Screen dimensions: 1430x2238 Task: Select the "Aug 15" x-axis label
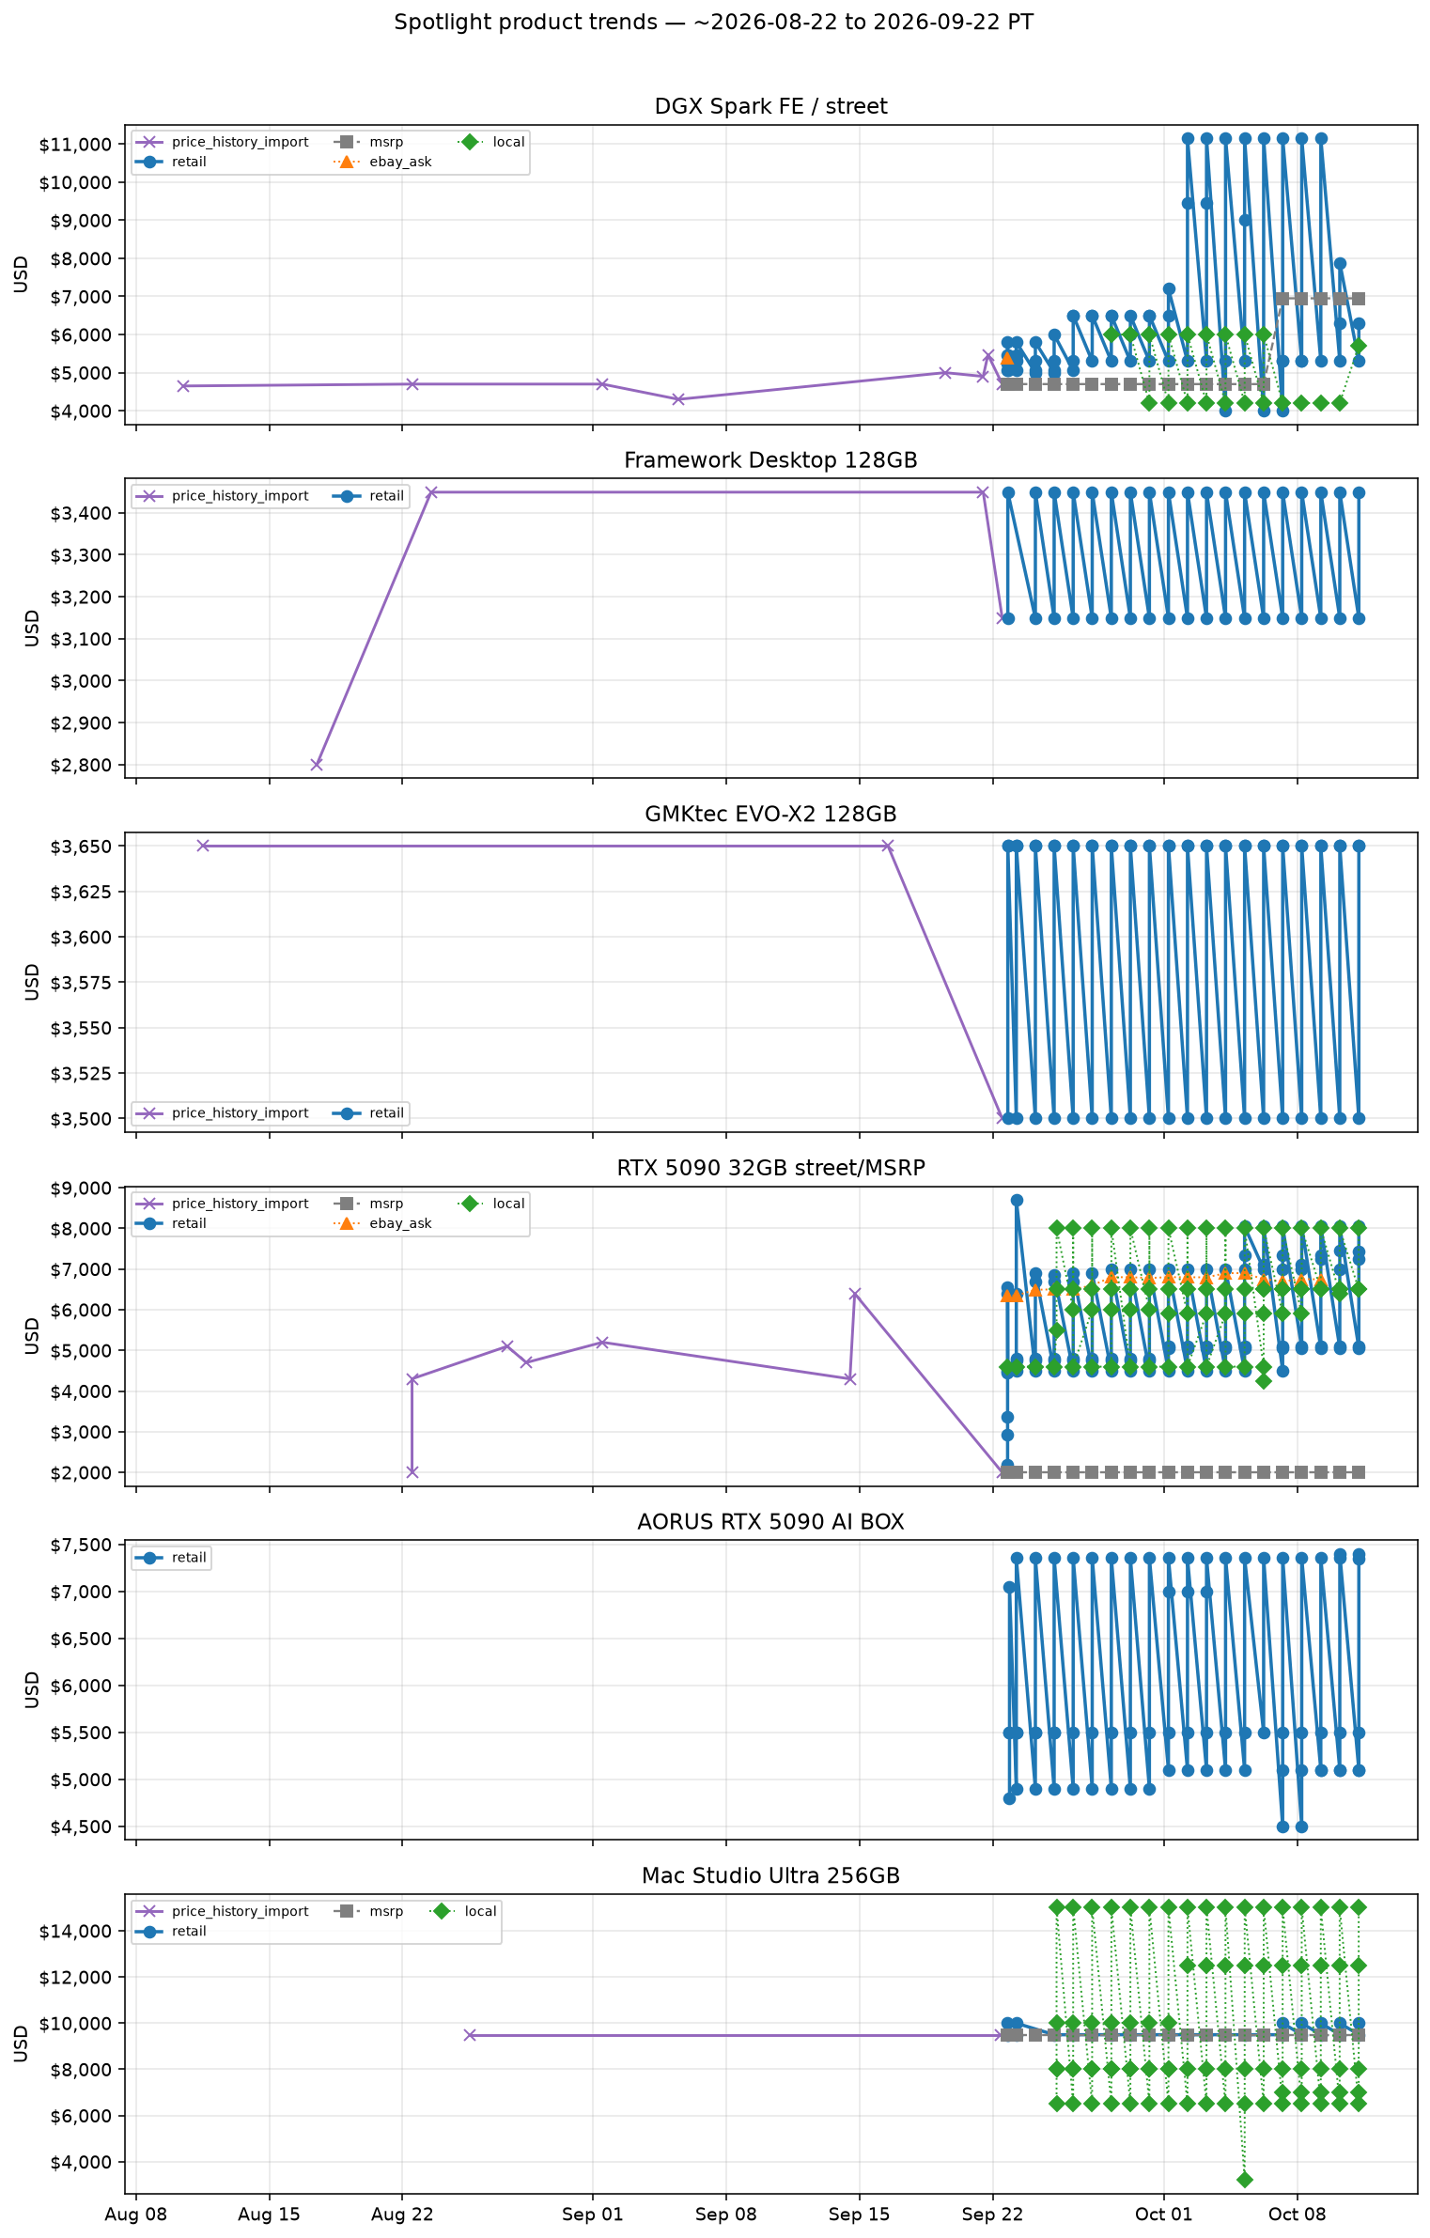coord(270,2215)
